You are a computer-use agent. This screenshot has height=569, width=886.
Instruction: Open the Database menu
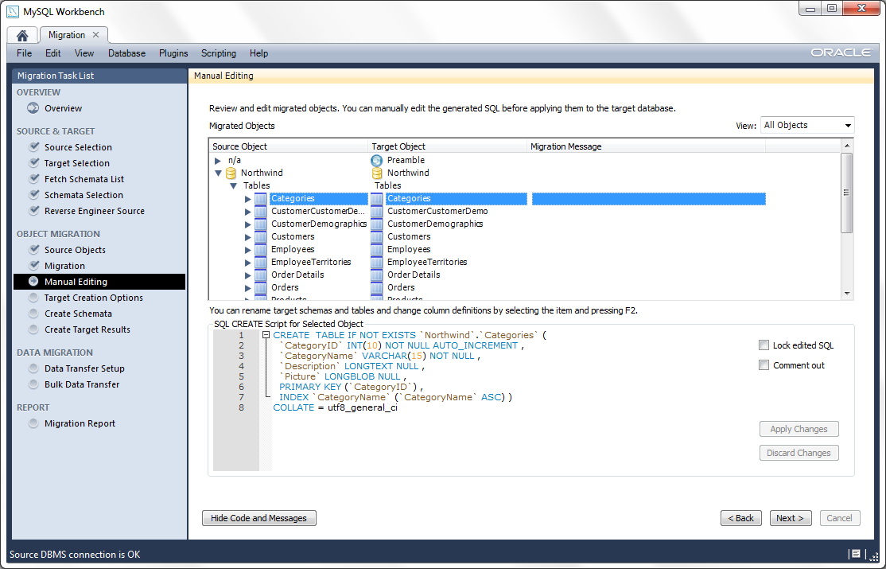coord(126,53)
